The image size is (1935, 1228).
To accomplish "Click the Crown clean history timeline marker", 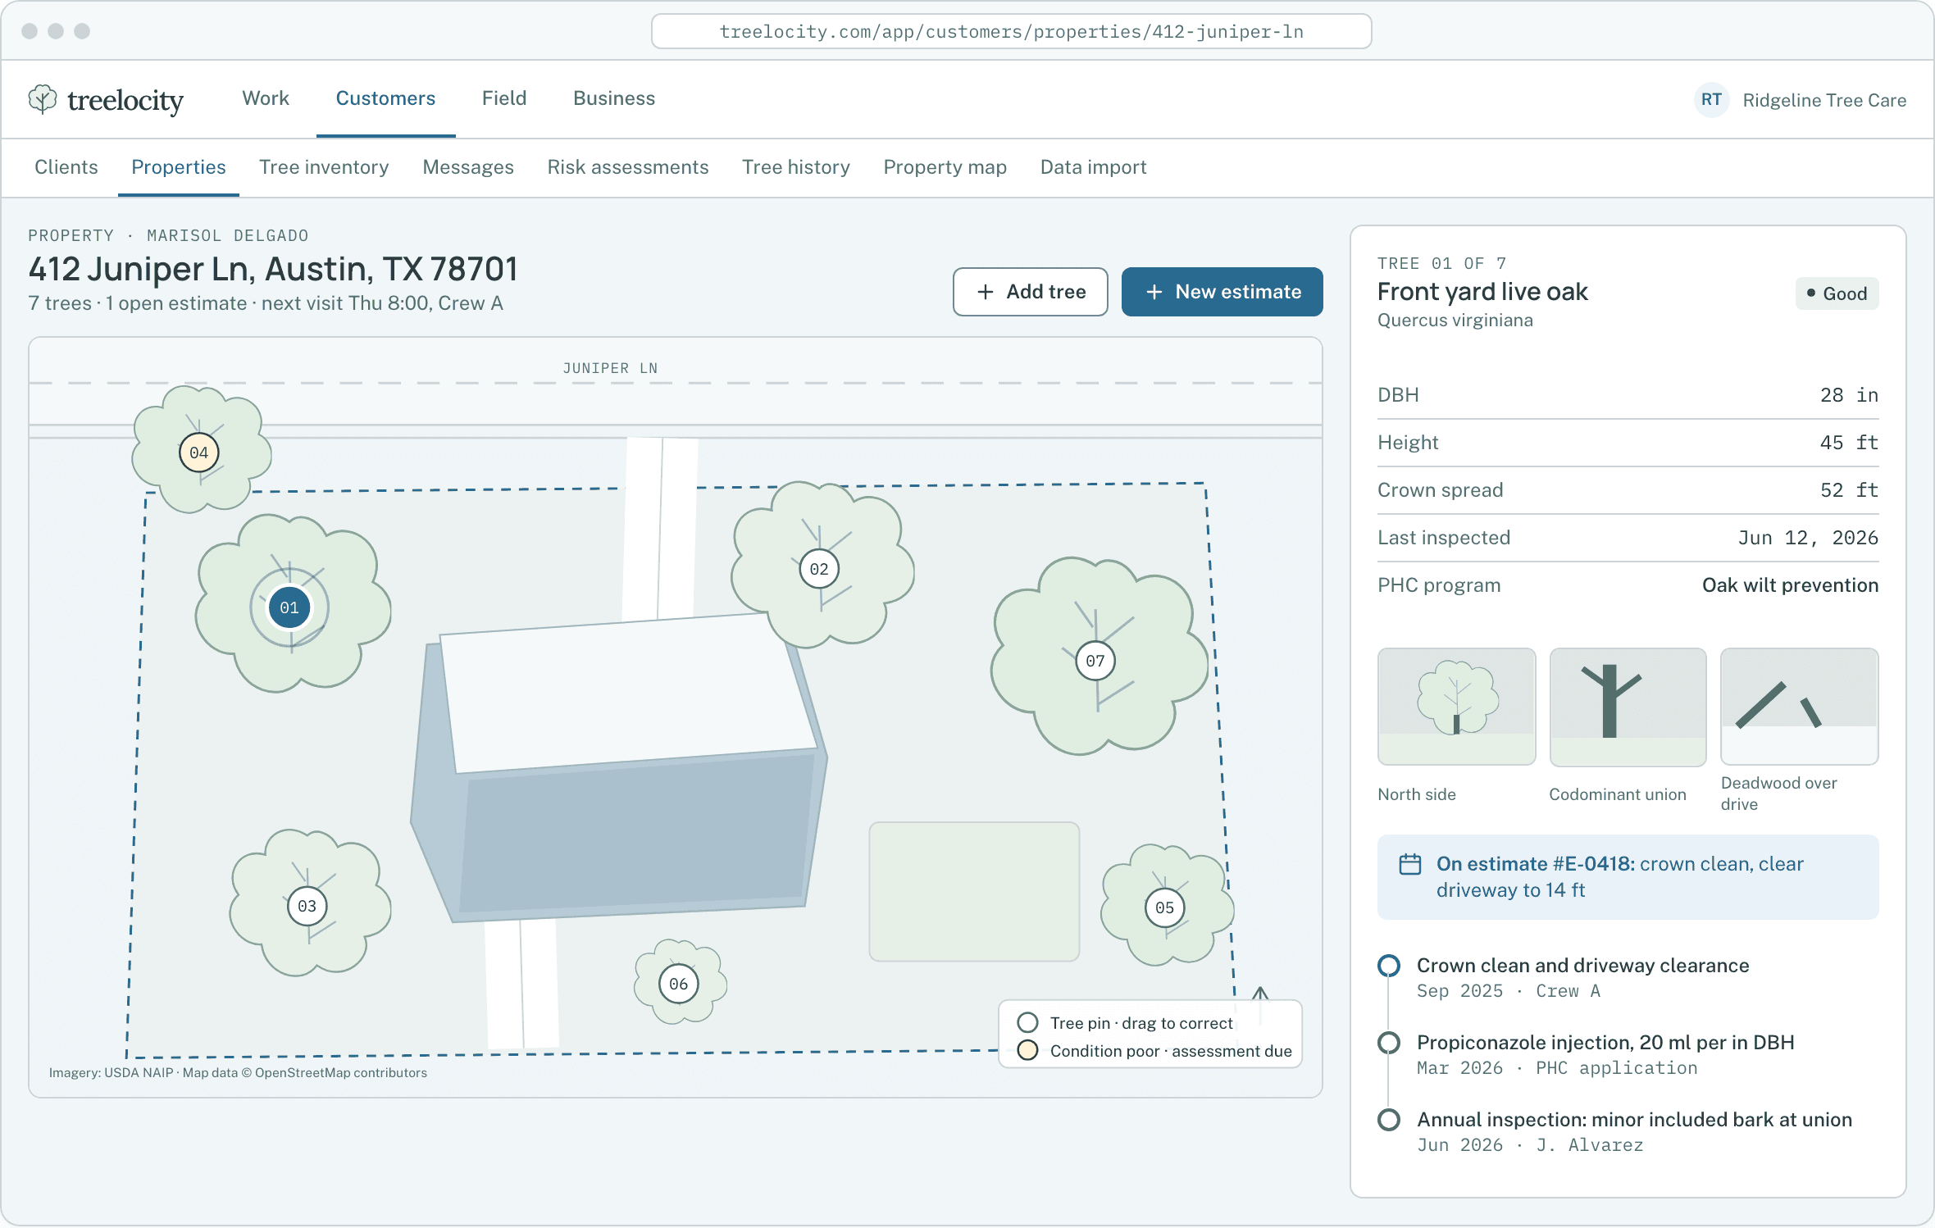I will [1389, 966].
